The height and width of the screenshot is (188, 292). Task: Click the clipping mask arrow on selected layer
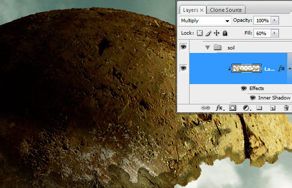[x=230, y=68]
